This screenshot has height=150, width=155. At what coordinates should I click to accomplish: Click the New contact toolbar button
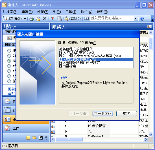[x=13, y=19]
